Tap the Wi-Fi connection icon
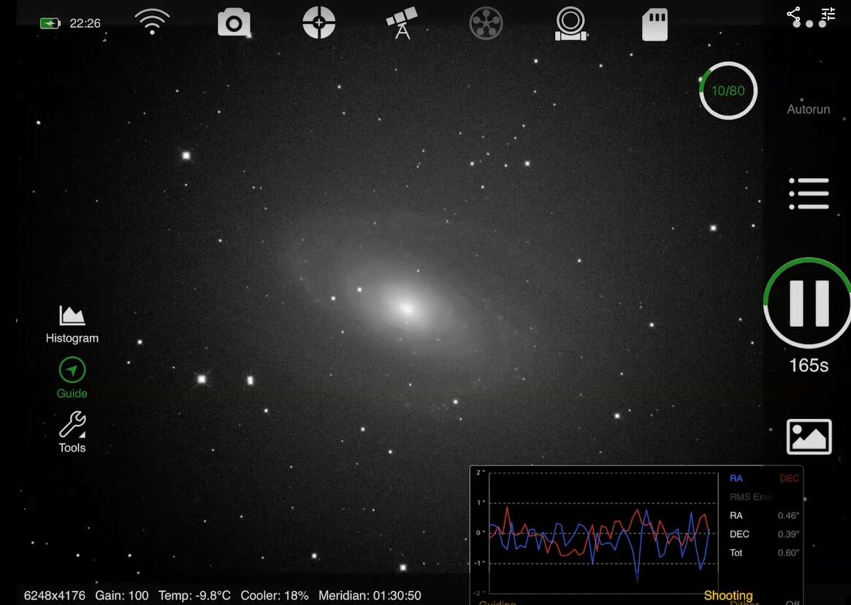 click(152, 22)
